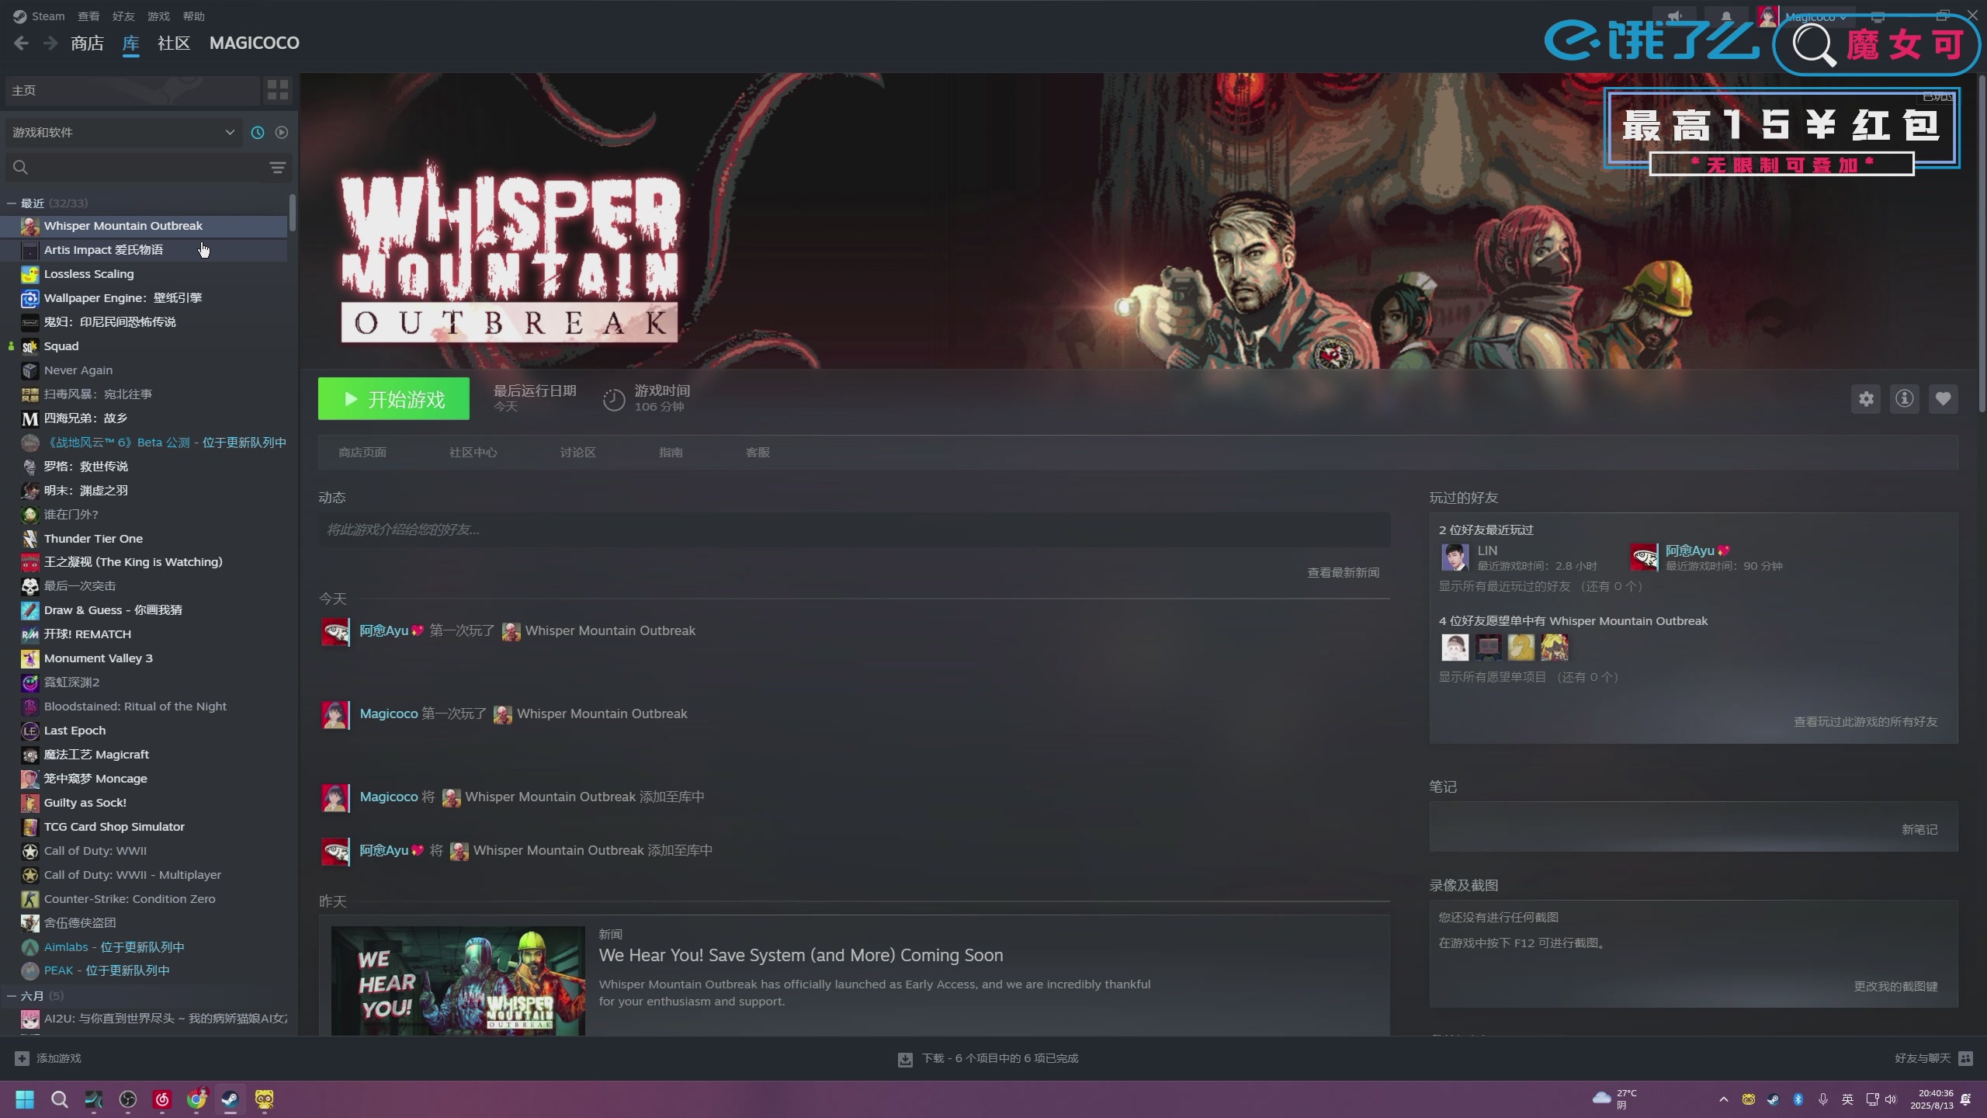Expand Games and Software dropdown
Viewport: 1987px width, 1118px height.
pyautogui.click(x=124, y=133)
